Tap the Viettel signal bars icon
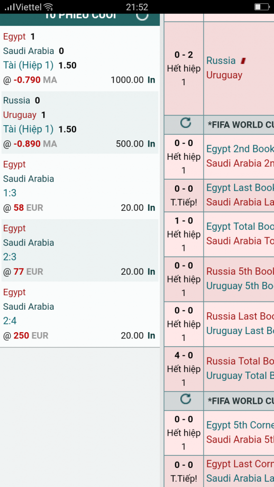Image resolution: width=274 pixels, height=487 pixels. click(x=10, y=7)
